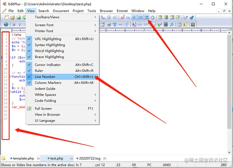233x168 pixels.
Task: Toggle the Auto indent toolbar icon
Action: coord(140,18)
